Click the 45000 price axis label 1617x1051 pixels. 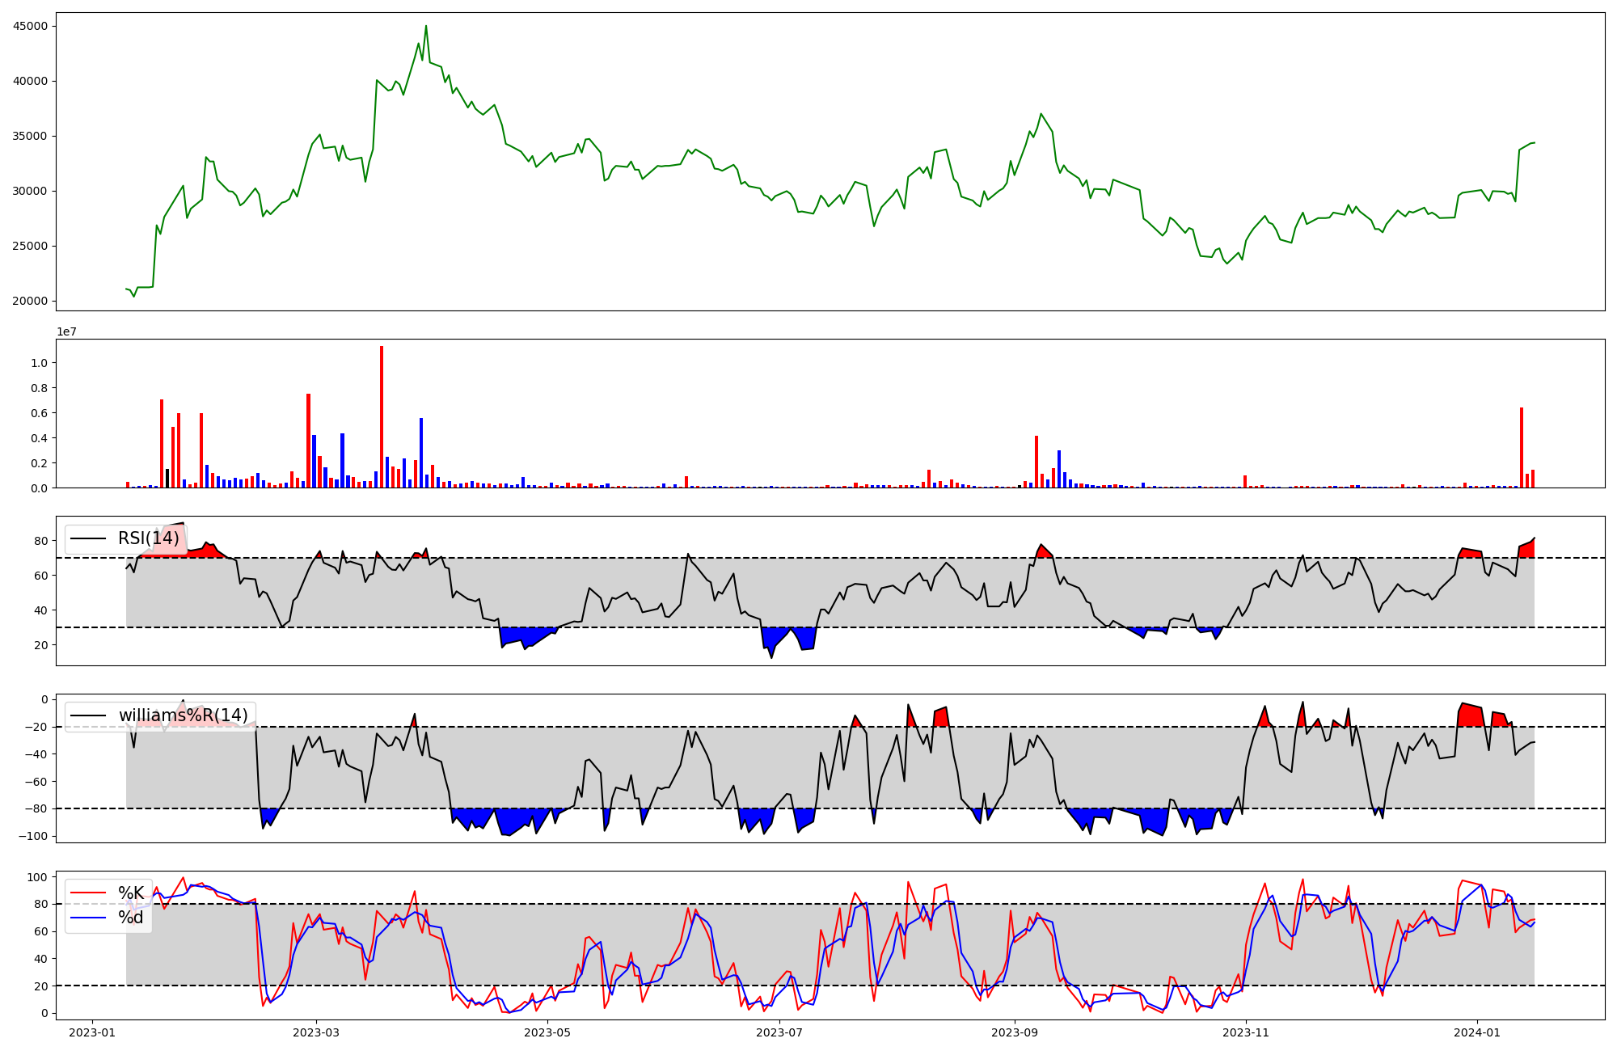point(31,26)
